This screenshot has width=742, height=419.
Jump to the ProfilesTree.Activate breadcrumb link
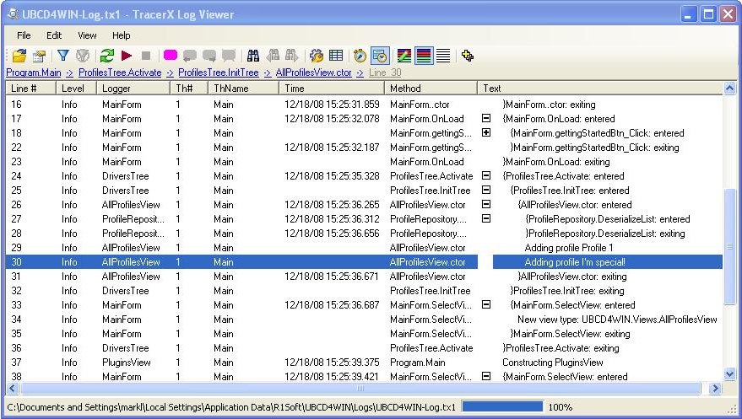120,73
